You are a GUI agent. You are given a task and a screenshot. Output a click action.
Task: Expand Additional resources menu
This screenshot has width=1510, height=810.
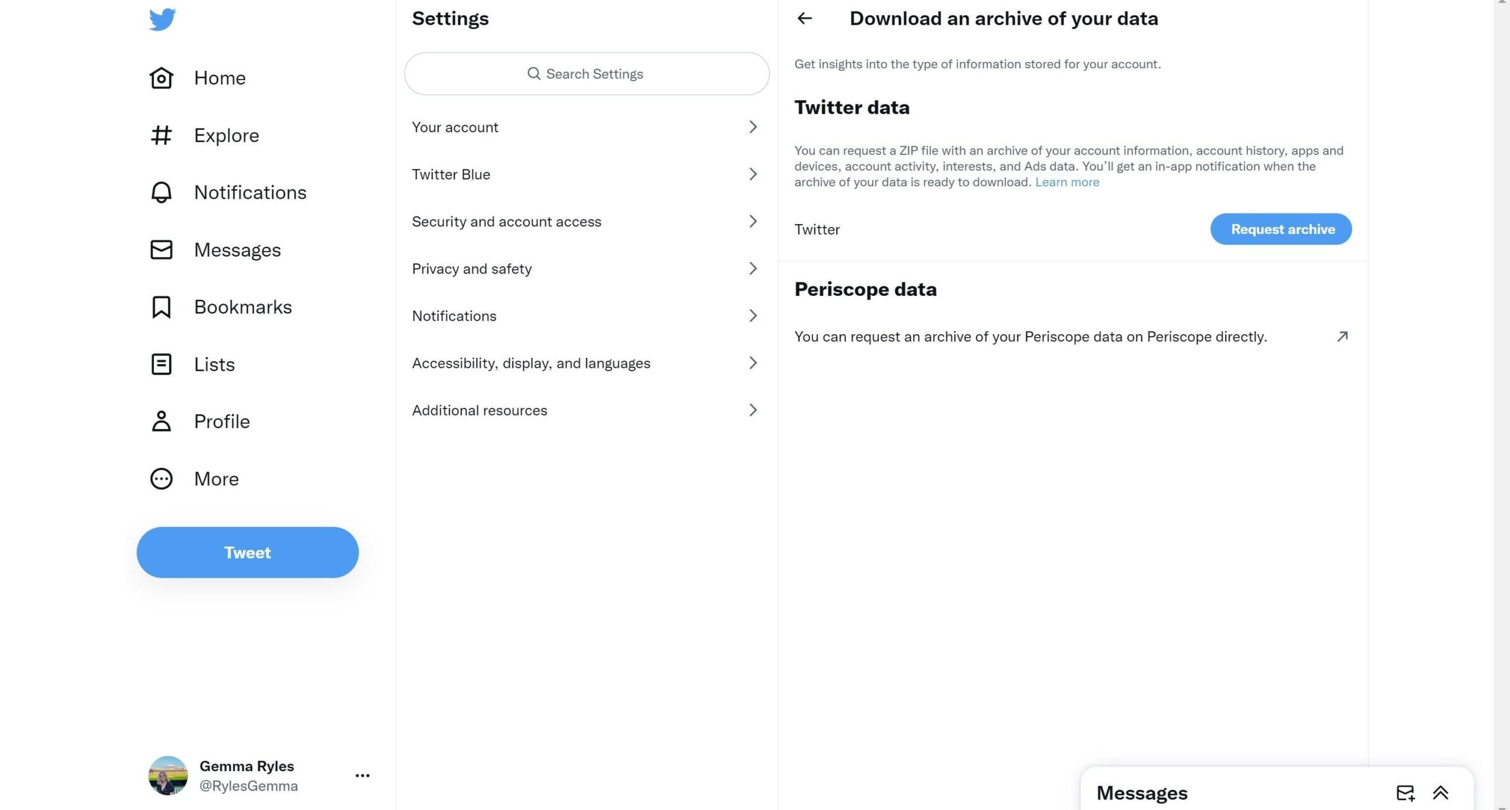587,410
